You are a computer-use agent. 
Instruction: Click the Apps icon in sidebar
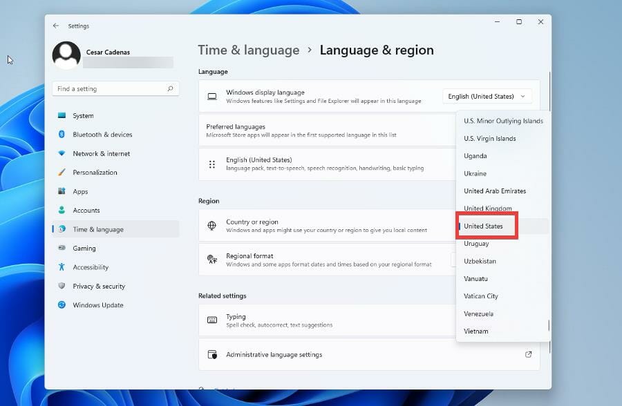(x=62, y=191)
